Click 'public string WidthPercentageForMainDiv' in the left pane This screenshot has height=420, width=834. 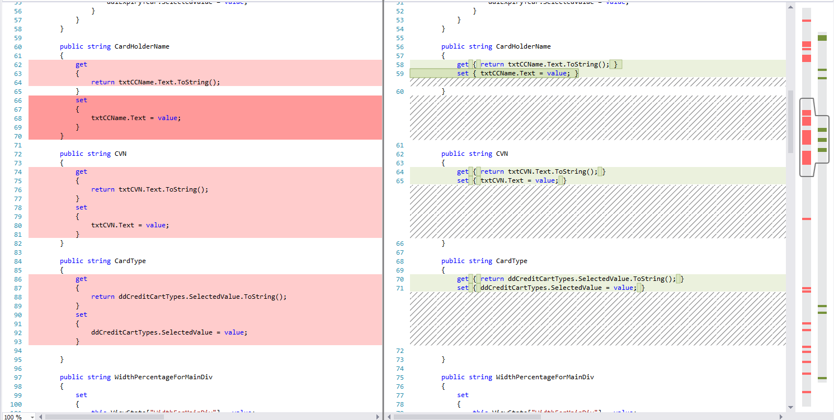[x=136, y=377]
